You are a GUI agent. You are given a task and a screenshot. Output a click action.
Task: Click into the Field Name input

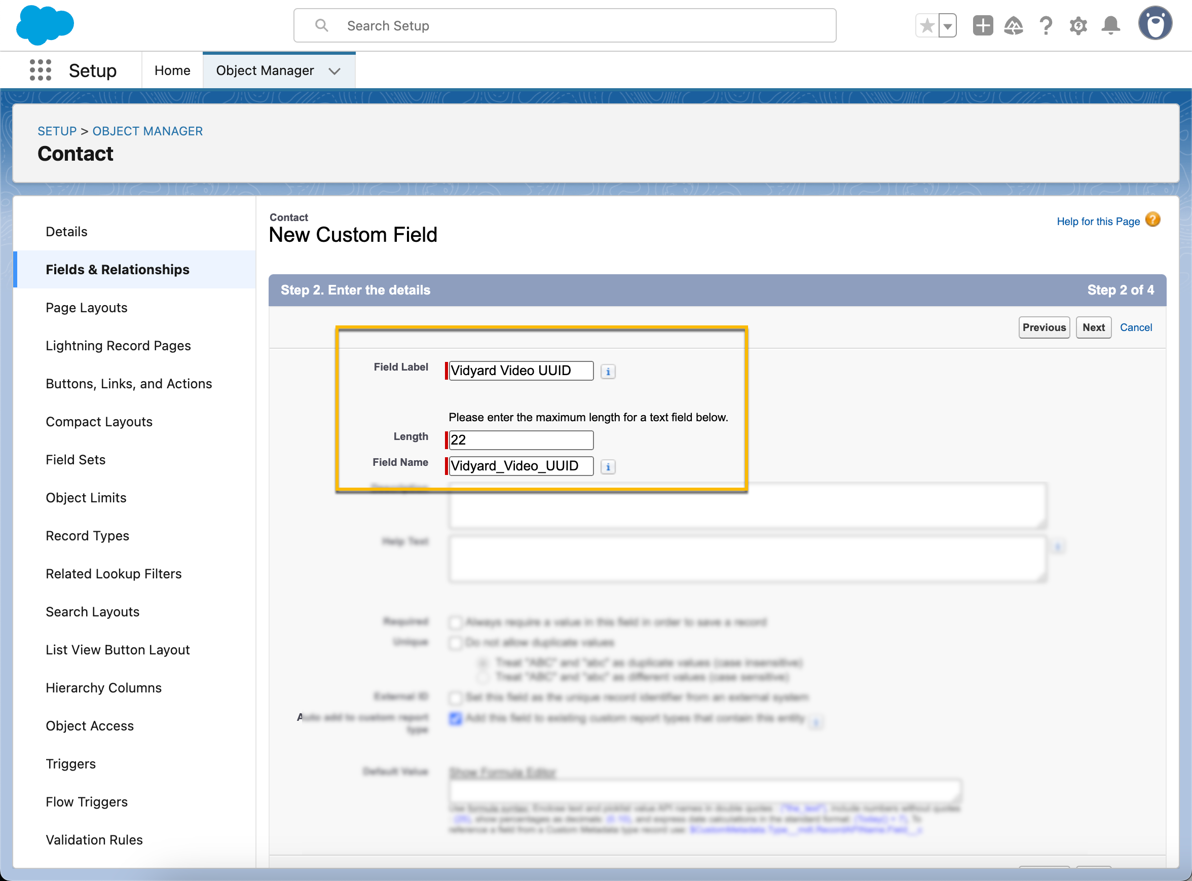tap(521, 466)
